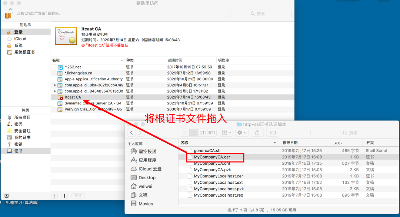Image resolution: width=400 pixels, height=217 pixels.
Task: Select the genercaCA.sh file
Action: 289,150
